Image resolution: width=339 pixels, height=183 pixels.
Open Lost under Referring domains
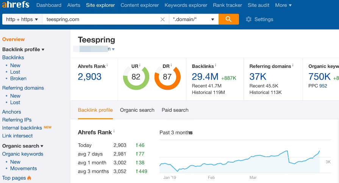[15, 103]
